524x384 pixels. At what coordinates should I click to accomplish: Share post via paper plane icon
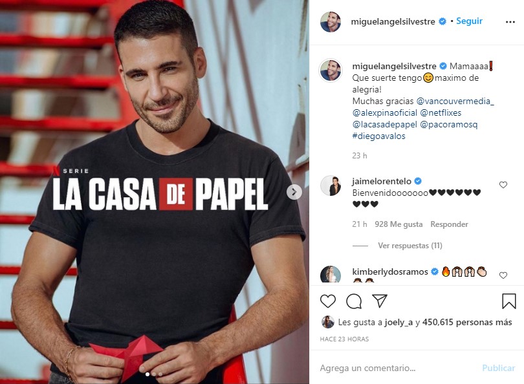[380, 301]
